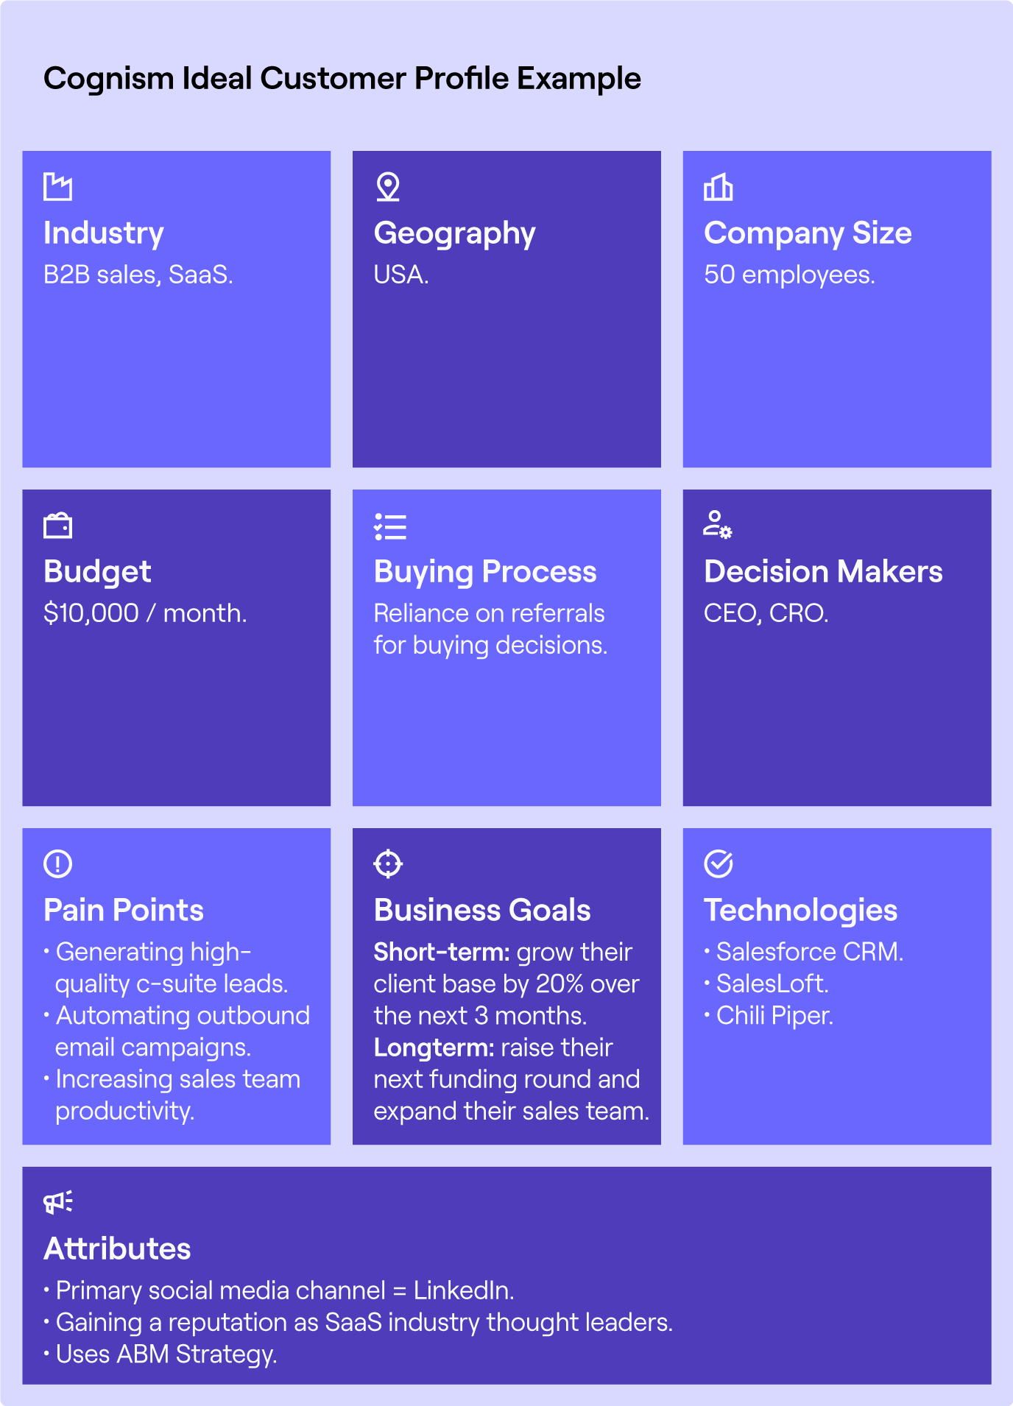Click the exclamation circle icon above Pain Points
Viewport: 1013px width, 1406px height.
(57, 863)
